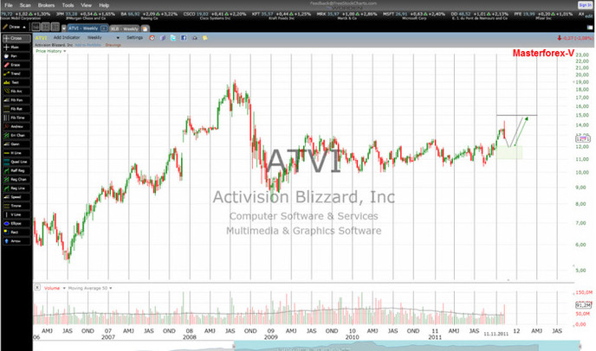Select the Trend line tool
The image size is (596, 351).
16,73
